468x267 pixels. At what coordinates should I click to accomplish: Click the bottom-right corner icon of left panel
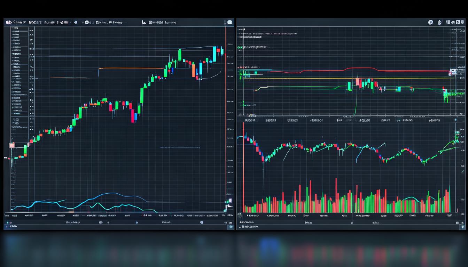pos(229,227)
